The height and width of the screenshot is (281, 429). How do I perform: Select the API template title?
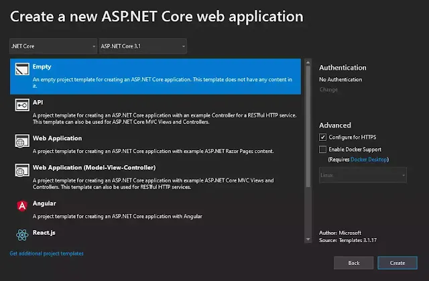tap(38, 103)
